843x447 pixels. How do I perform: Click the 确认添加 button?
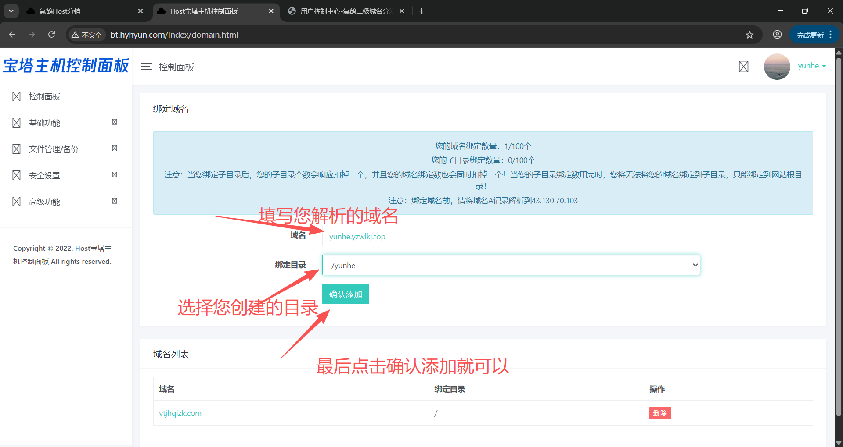(346, 294)
